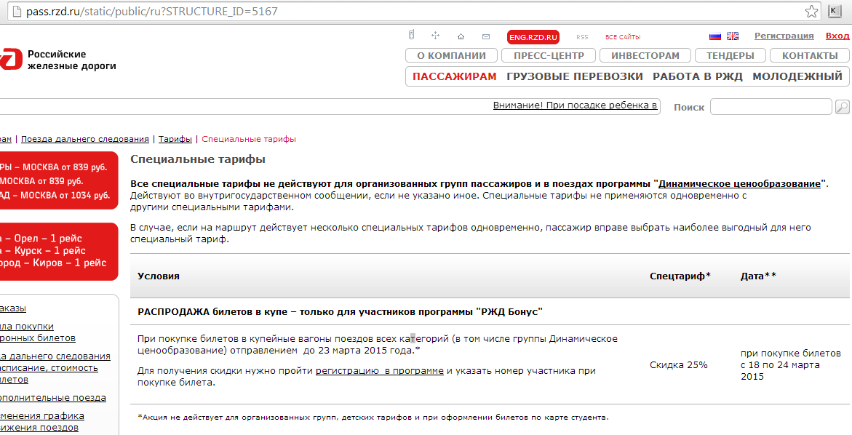The image size is (852, 435).
Task: Follow the Поезда дальнего следования breadcrumb
Action: click(x=85, y=139)
